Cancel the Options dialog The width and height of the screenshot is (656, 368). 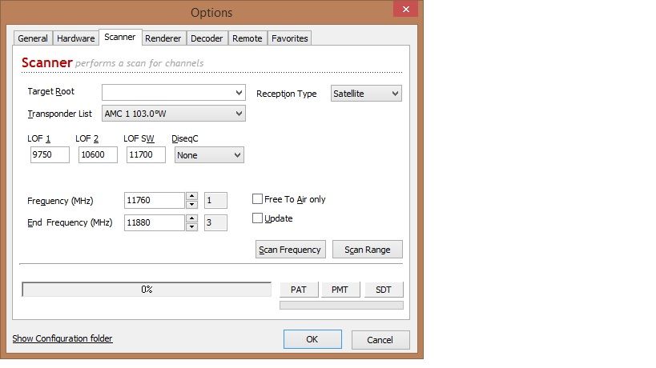click(380, 339)
